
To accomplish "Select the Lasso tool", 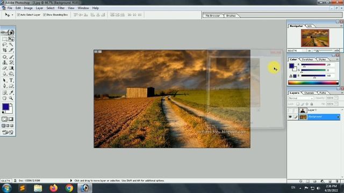I will click(4, 44).
